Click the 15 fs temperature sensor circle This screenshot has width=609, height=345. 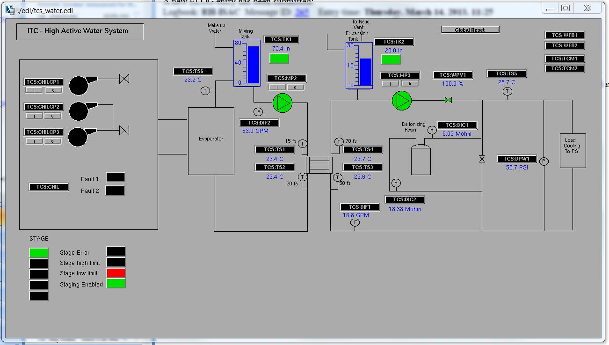[x=303, y=144]
